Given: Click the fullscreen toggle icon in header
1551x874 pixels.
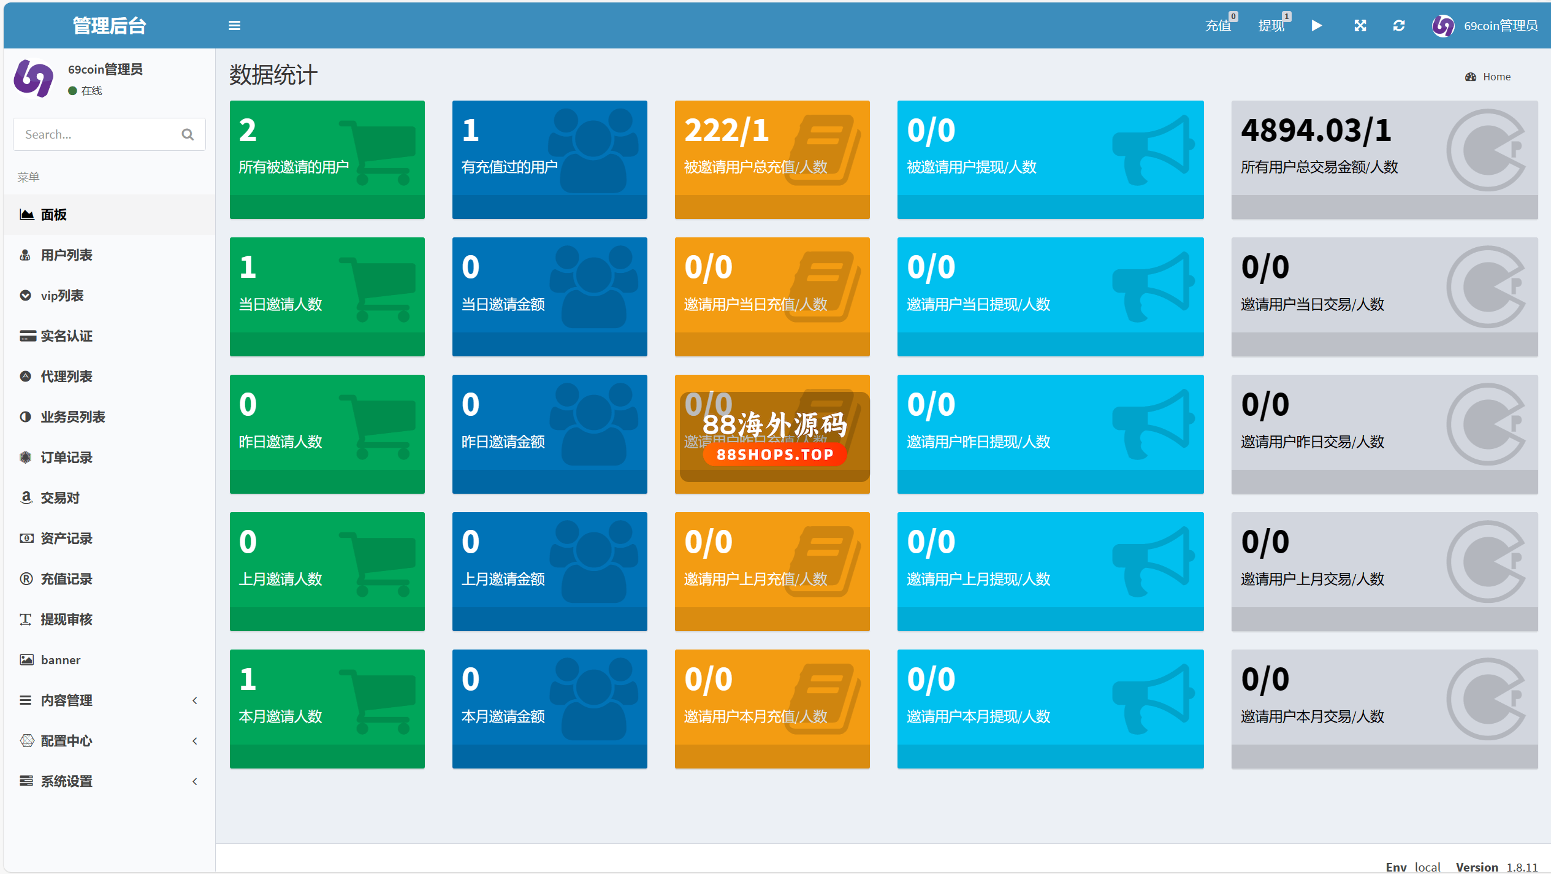Looking at the screenshot, I should (1360, 26).
